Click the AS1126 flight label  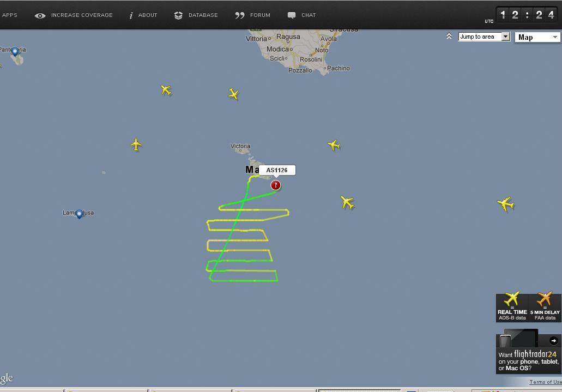coord(277,170)
